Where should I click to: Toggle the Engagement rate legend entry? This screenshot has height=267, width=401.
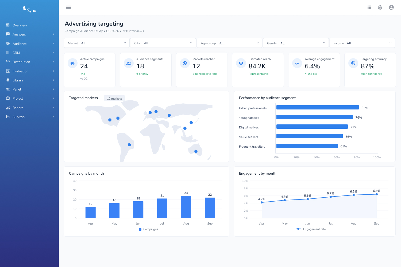click(x=311, y=229)
